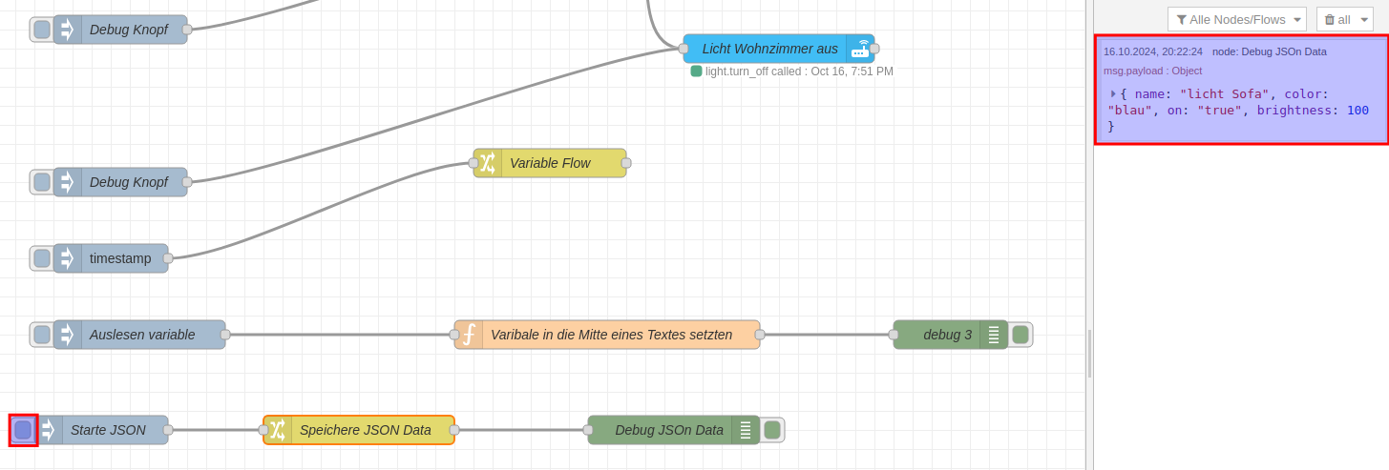1389x470 pixels.
Task: Expand the msg.payload object in the debug message
Action: coord(1113,93)
